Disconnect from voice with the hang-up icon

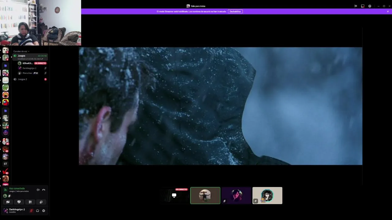click(44, 190)
